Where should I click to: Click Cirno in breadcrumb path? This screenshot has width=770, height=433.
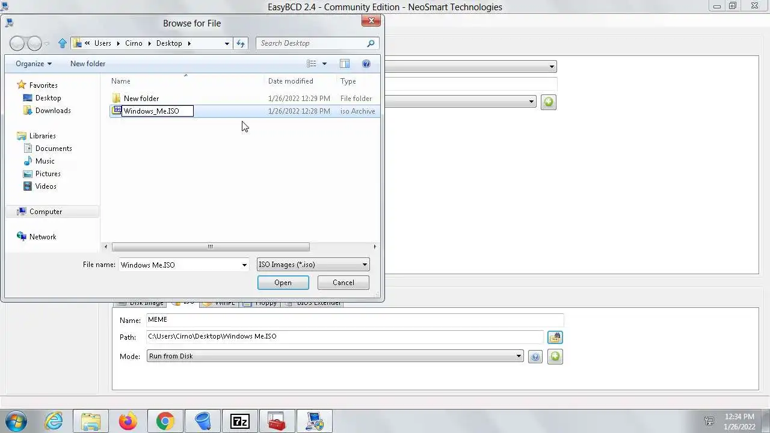(134, 43)
